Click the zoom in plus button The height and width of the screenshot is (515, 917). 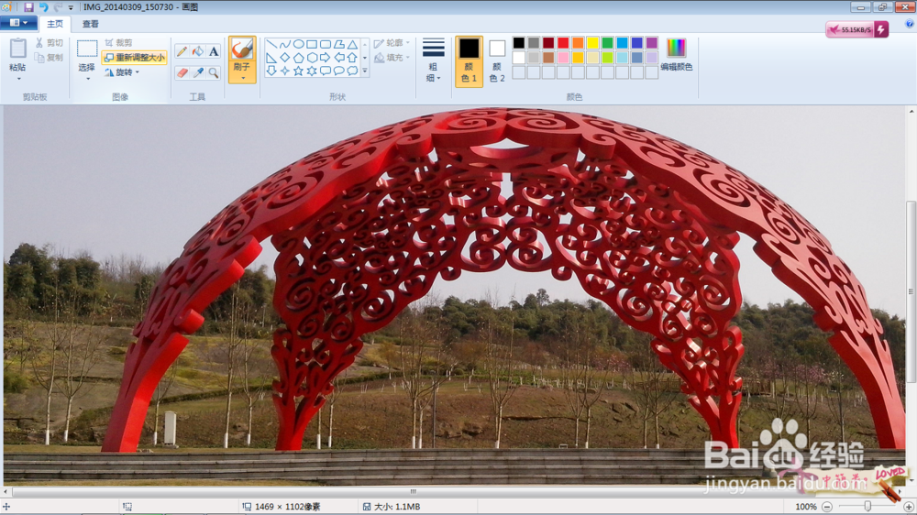click(x=908, y=507)
